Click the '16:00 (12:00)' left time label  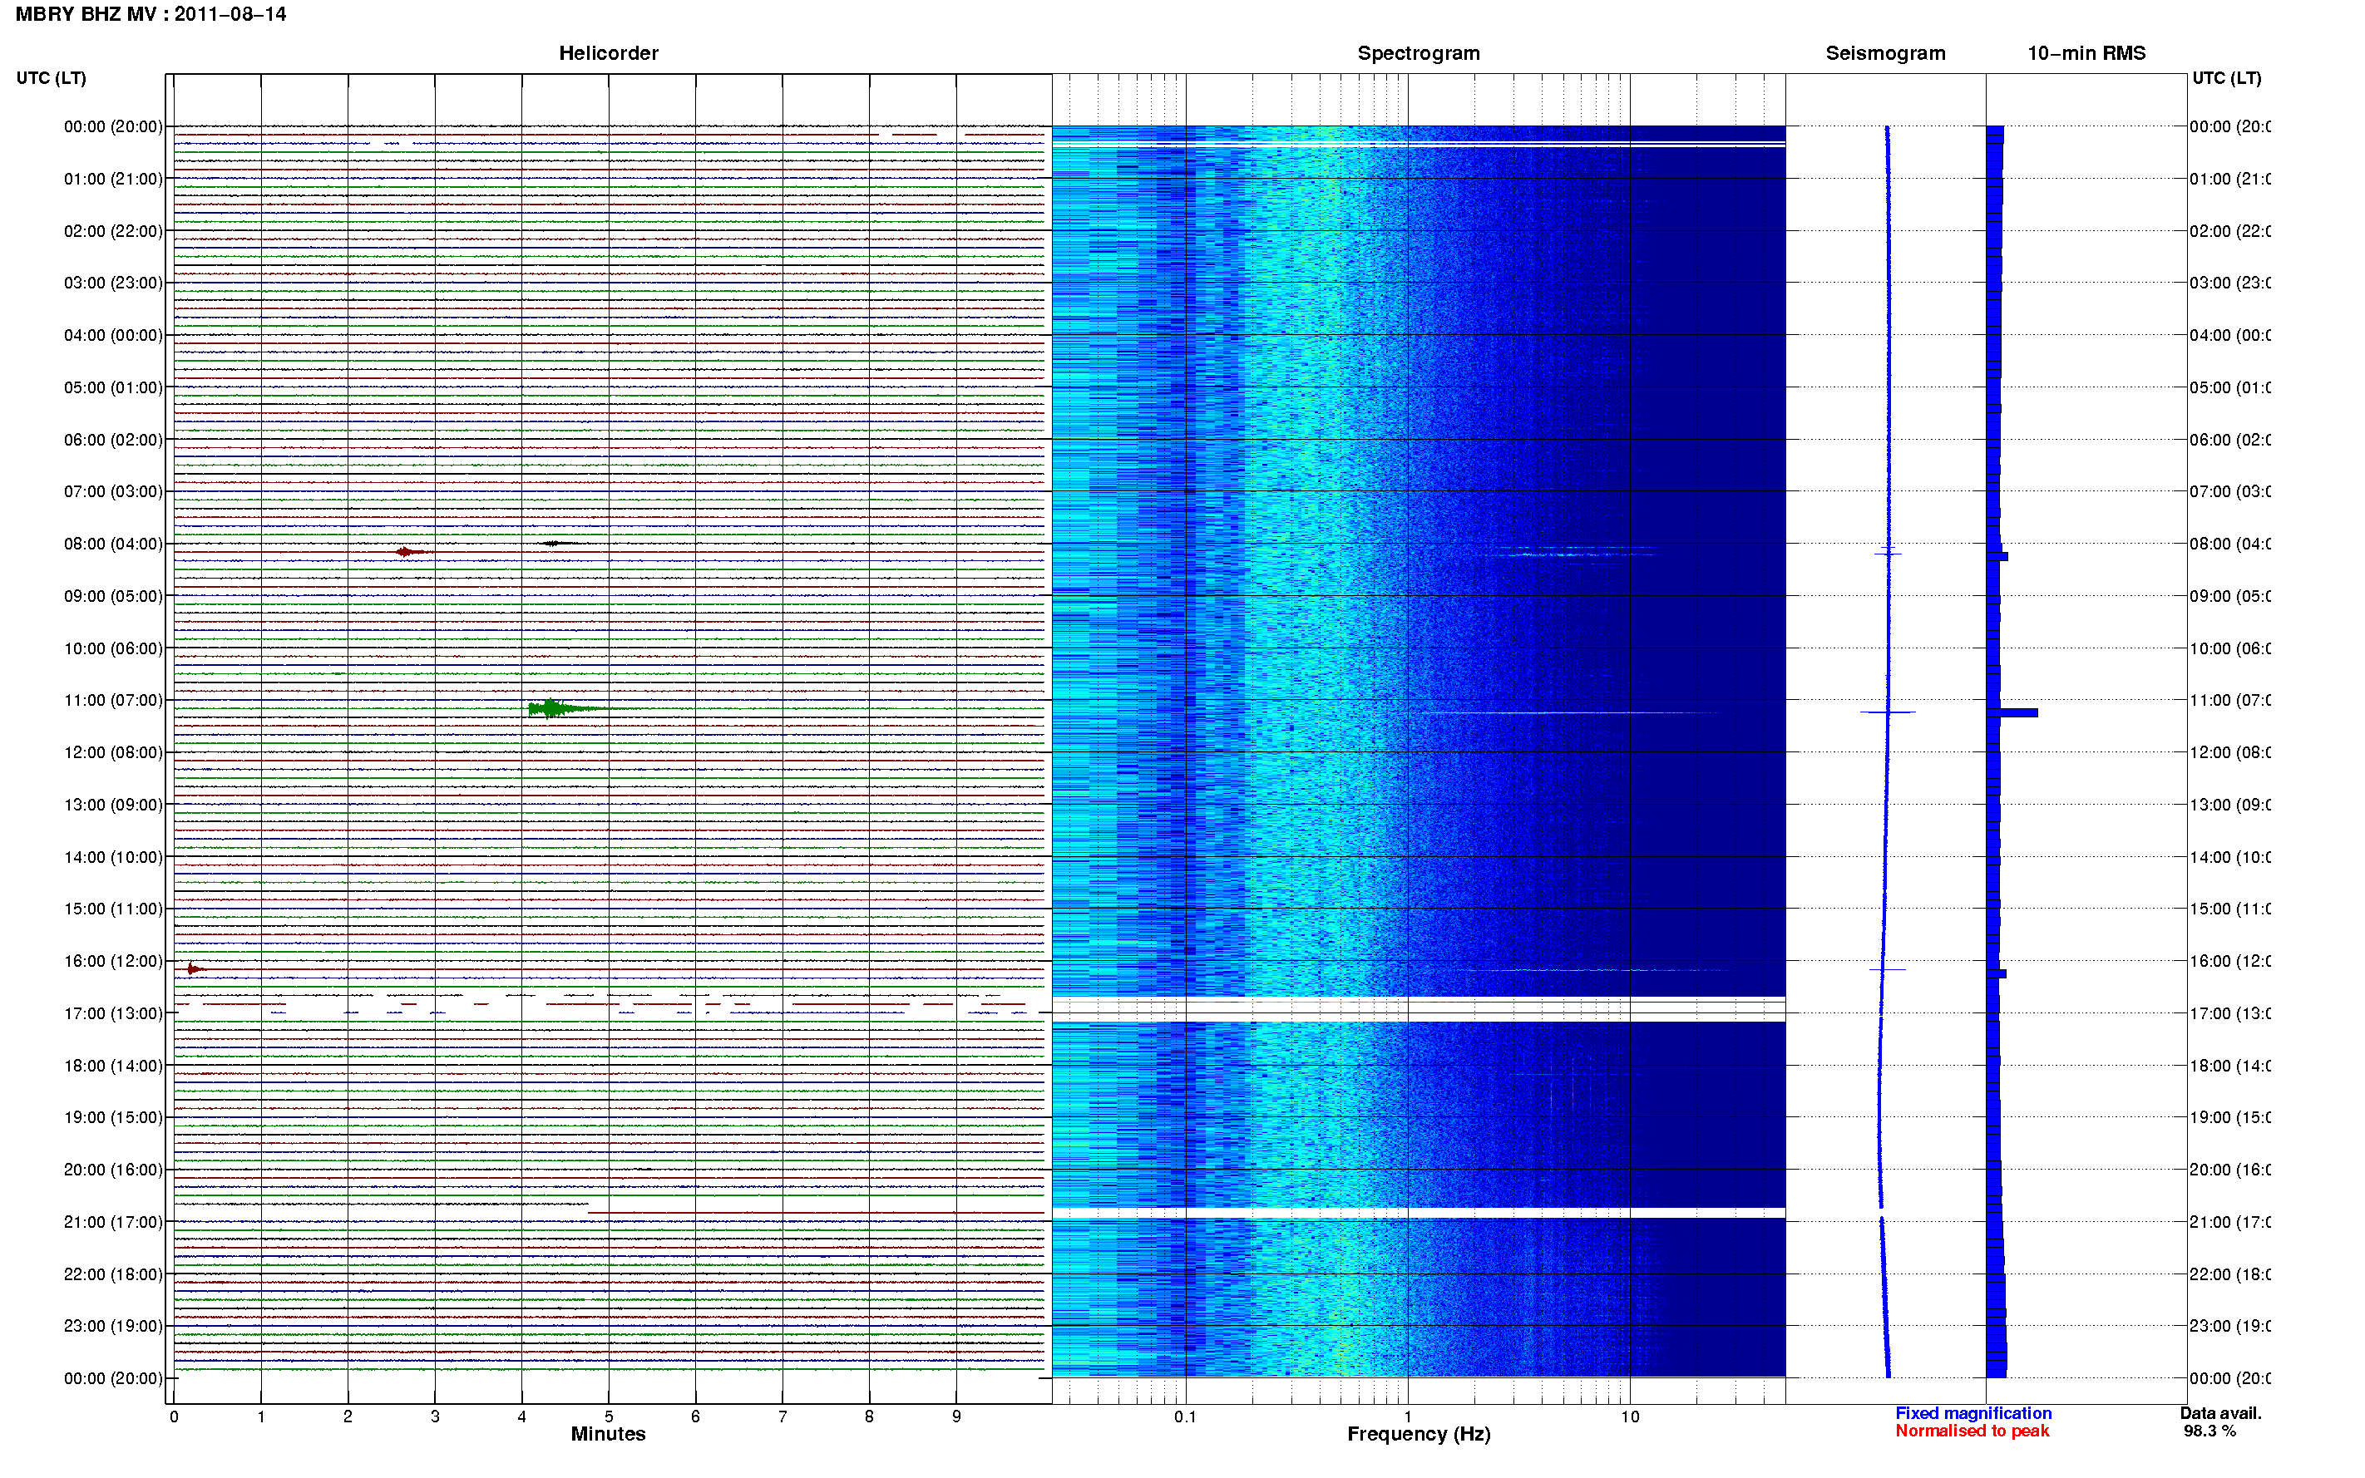(113, 961)
